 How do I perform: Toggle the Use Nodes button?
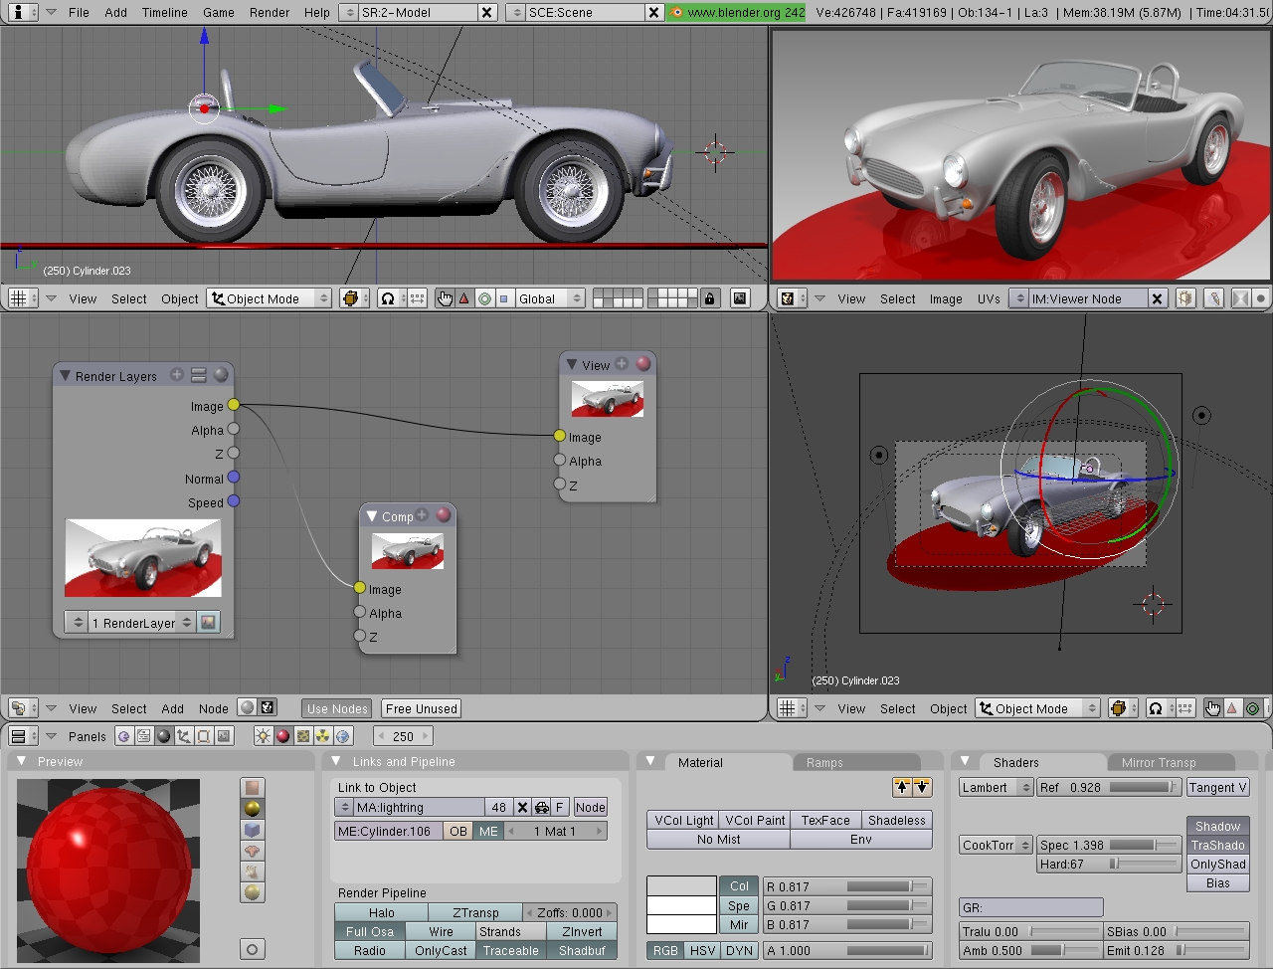click(x=336, y=708)
